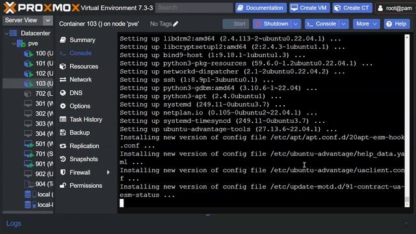This screenshot has width=416, height=234.
Task: Click the Datacenter server icon
Action: click(x=13, y=33)
